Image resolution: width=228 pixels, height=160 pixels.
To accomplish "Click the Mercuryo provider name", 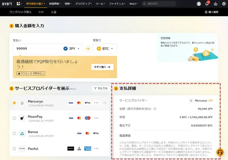I will point(35,102).
